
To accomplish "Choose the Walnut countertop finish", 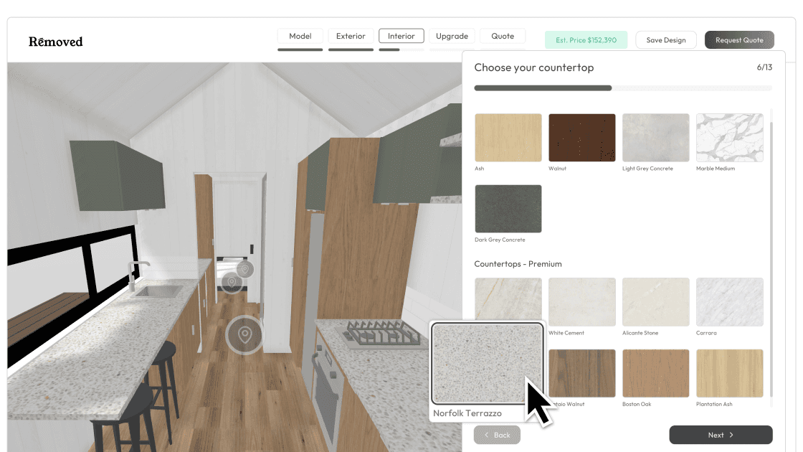I will 581,137.
